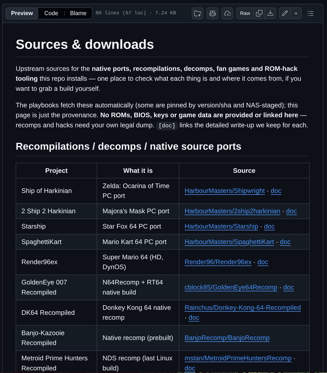Screen dimensions: 327x373
Task: Click Mario Kart 64 PC port cell
Action: point(138,242)
